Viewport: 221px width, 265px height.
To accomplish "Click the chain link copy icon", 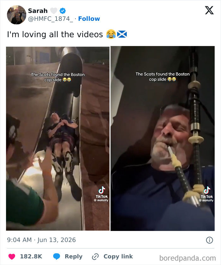I will coord(95,256).
